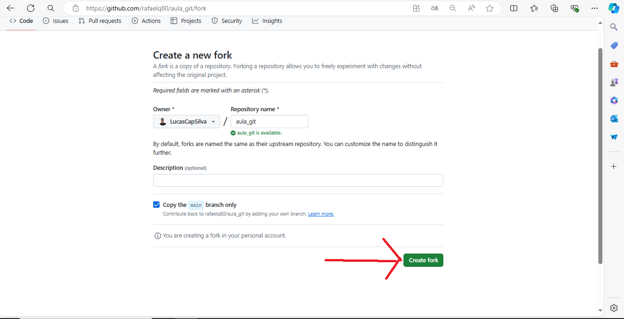624x319 pixels.
Task: Click 'You are creating a fork' notice text
Action: coord(224,236)
